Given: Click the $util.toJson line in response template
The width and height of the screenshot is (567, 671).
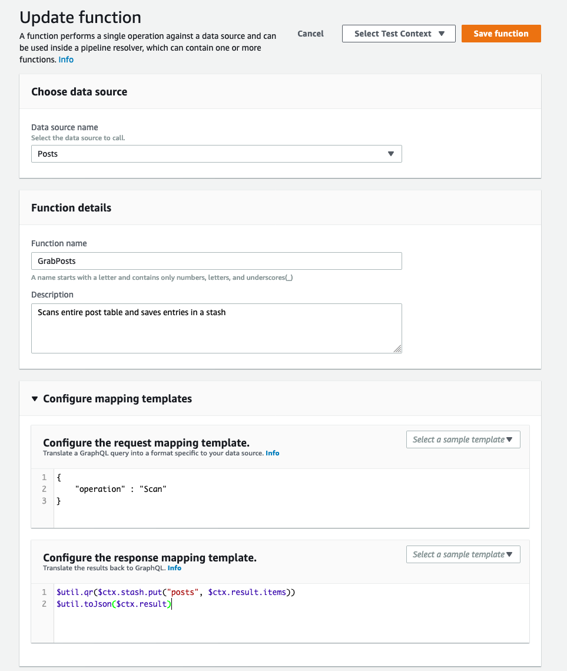Looking at the screenshot, I should tap(114, 604).
